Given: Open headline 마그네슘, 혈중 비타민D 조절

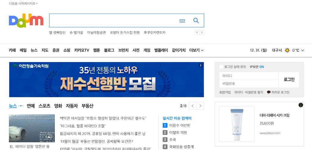Looking at the screenshot, I should coord(83,126).
